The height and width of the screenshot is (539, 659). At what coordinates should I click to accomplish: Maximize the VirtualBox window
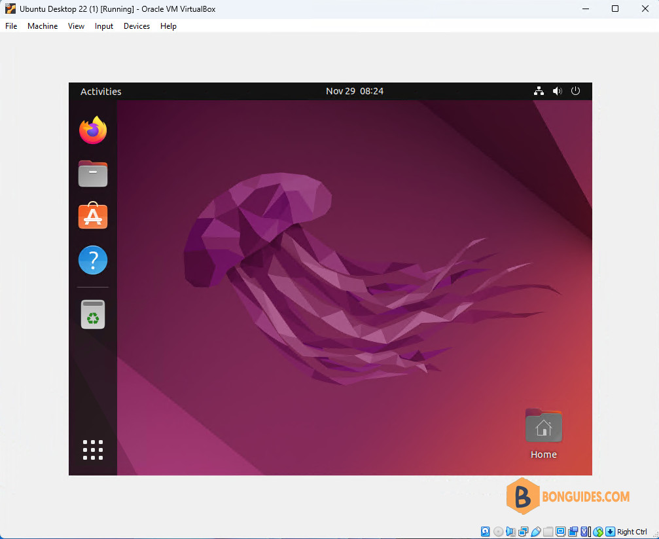point(615,9)
